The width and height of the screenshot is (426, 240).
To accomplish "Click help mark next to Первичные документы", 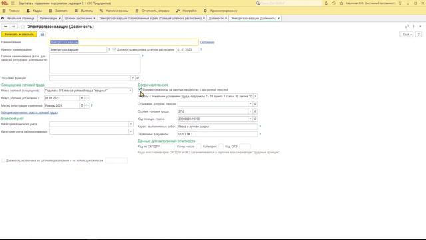I will click(260, 134).
